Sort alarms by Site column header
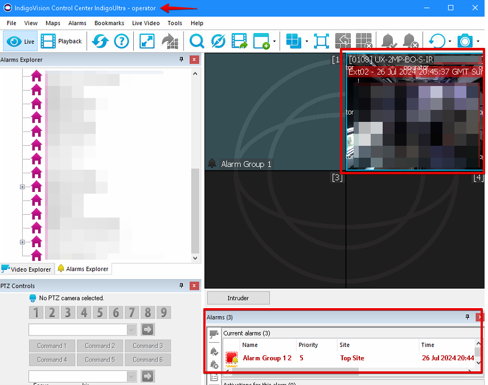Image resolution: width=488 pixels, height=385 pixels. [378, 345]
